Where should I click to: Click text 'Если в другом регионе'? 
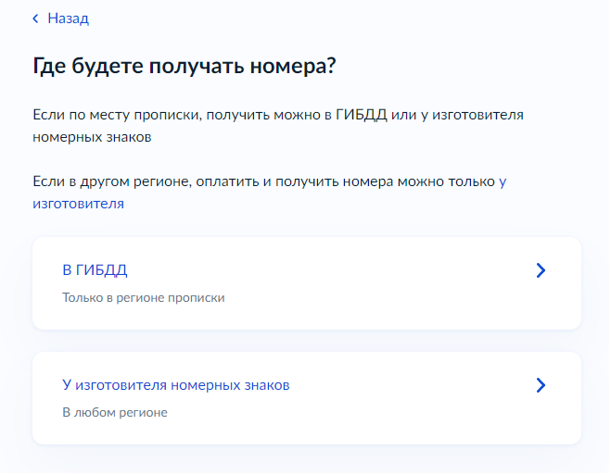110,181
